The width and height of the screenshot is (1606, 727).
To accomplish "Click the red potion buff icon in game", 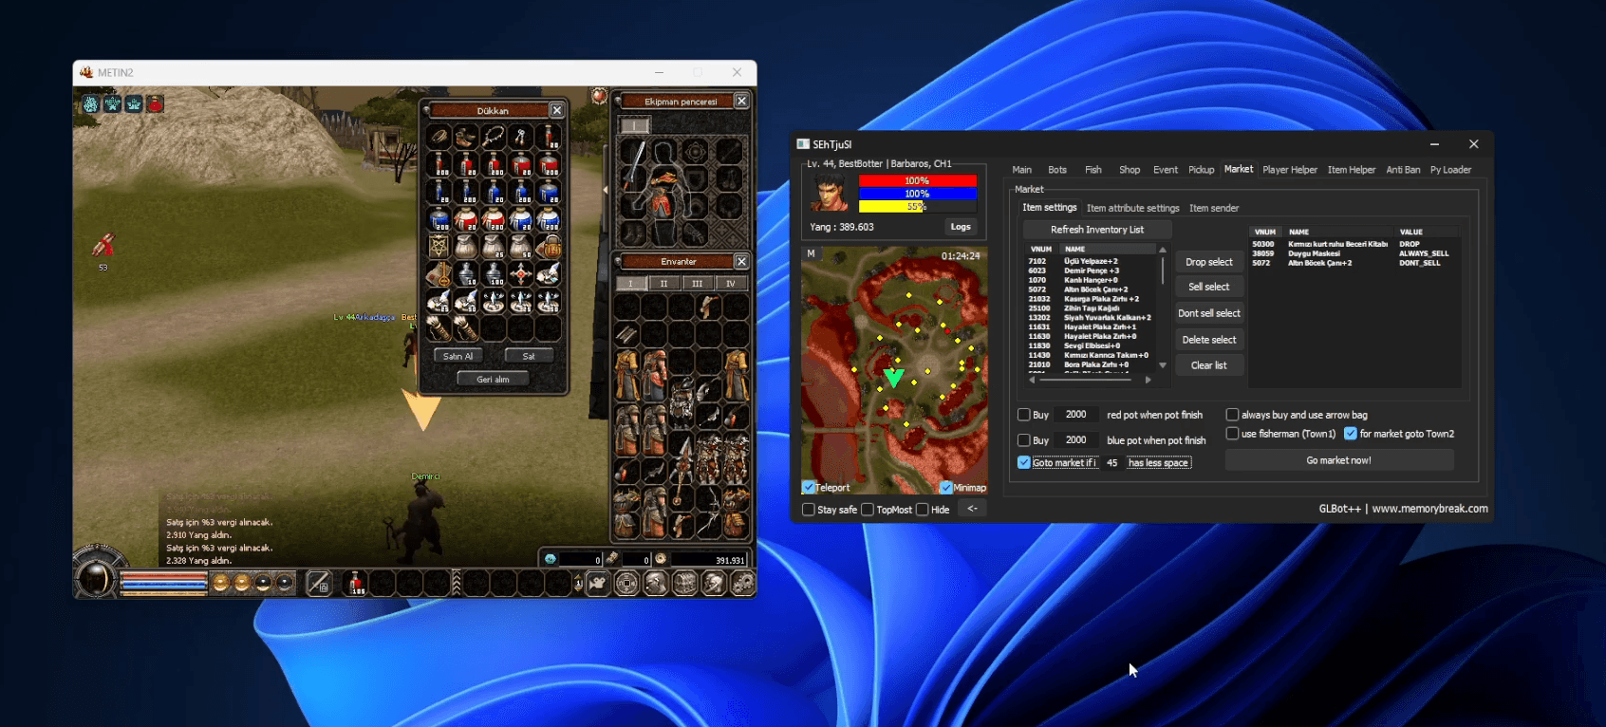I will pyautogui.click(x=156, y=103).
